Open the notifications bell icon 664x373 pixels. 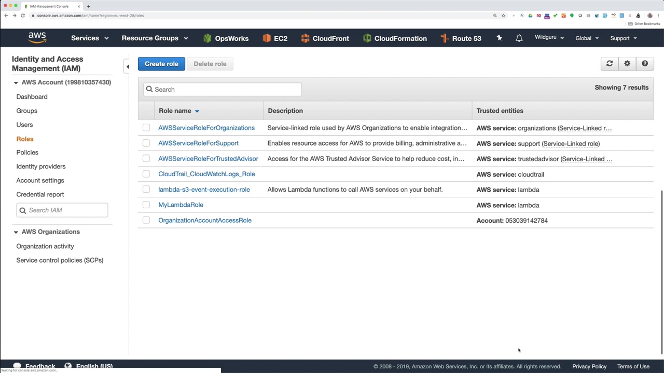tap(519, 38)
